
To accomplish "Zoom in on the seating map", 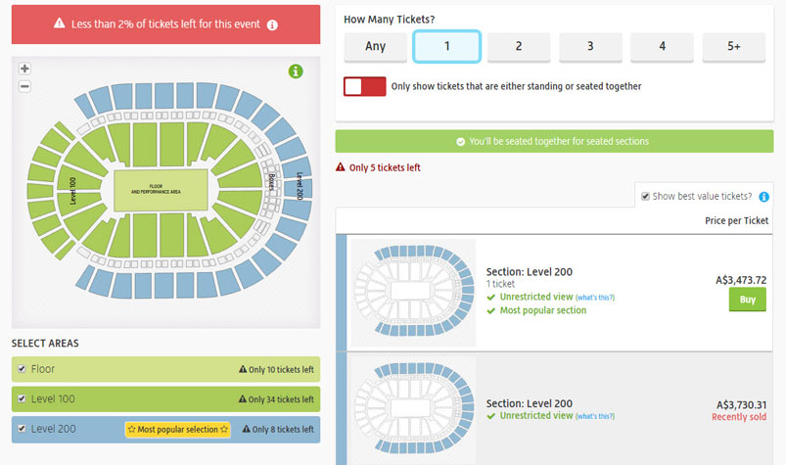I will click(24, 69).
